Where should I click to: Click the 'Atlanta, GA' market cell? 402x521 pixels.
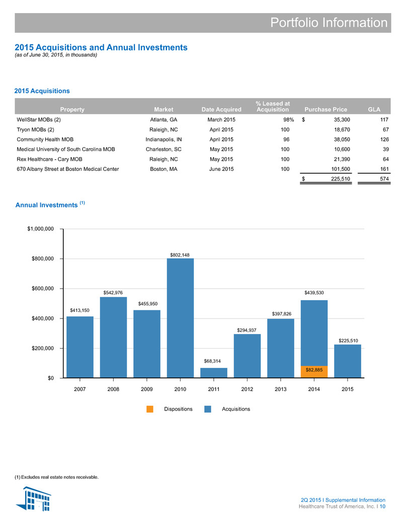click(x=164, y=119)
